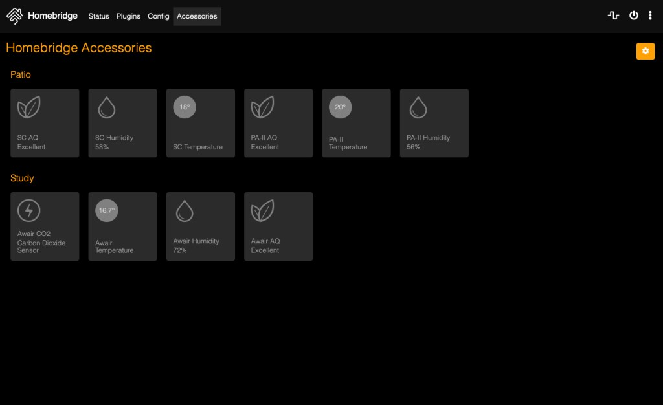The height and width of the screenshot is (405, 663).
Task: Click the SC Humidity droplet icon
Action: [x=106, y=107]
